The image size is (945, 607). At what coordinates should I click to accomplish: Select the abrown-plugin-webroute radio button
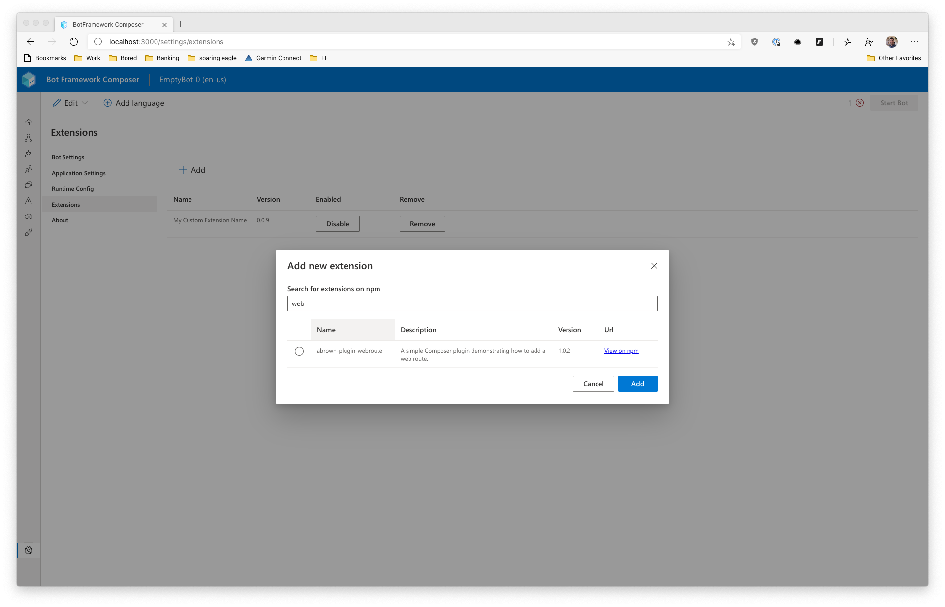click(299, 351)
